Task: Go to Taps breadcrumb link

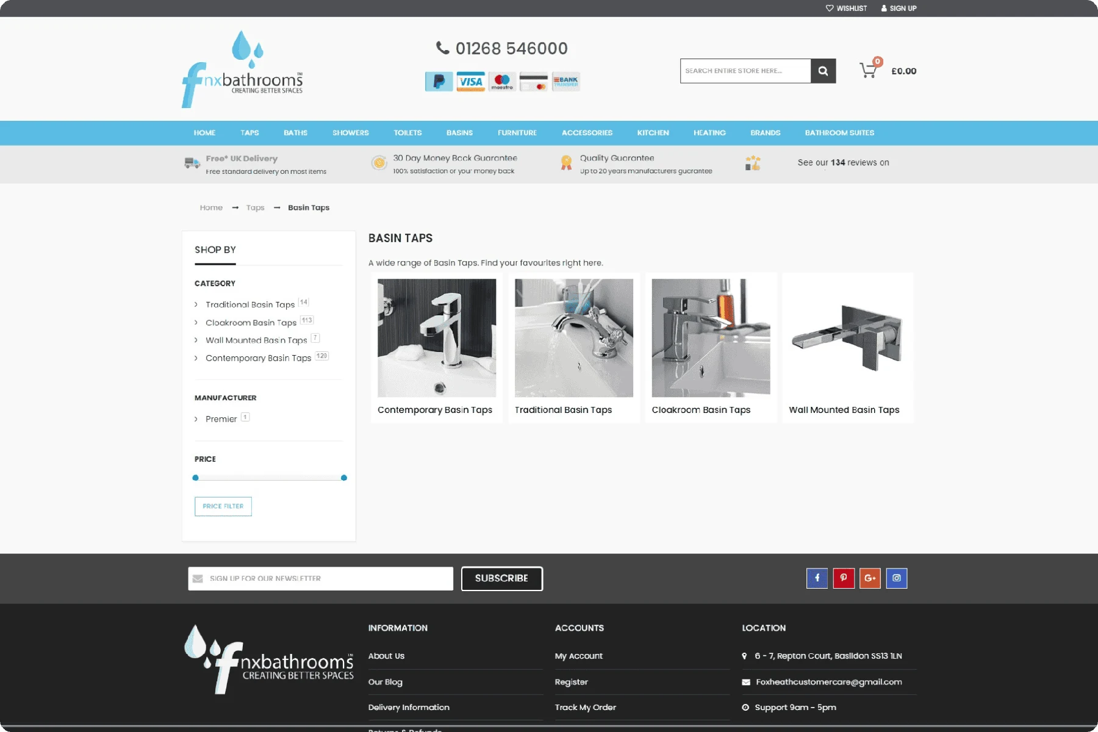Action: (x=255, y=208)
